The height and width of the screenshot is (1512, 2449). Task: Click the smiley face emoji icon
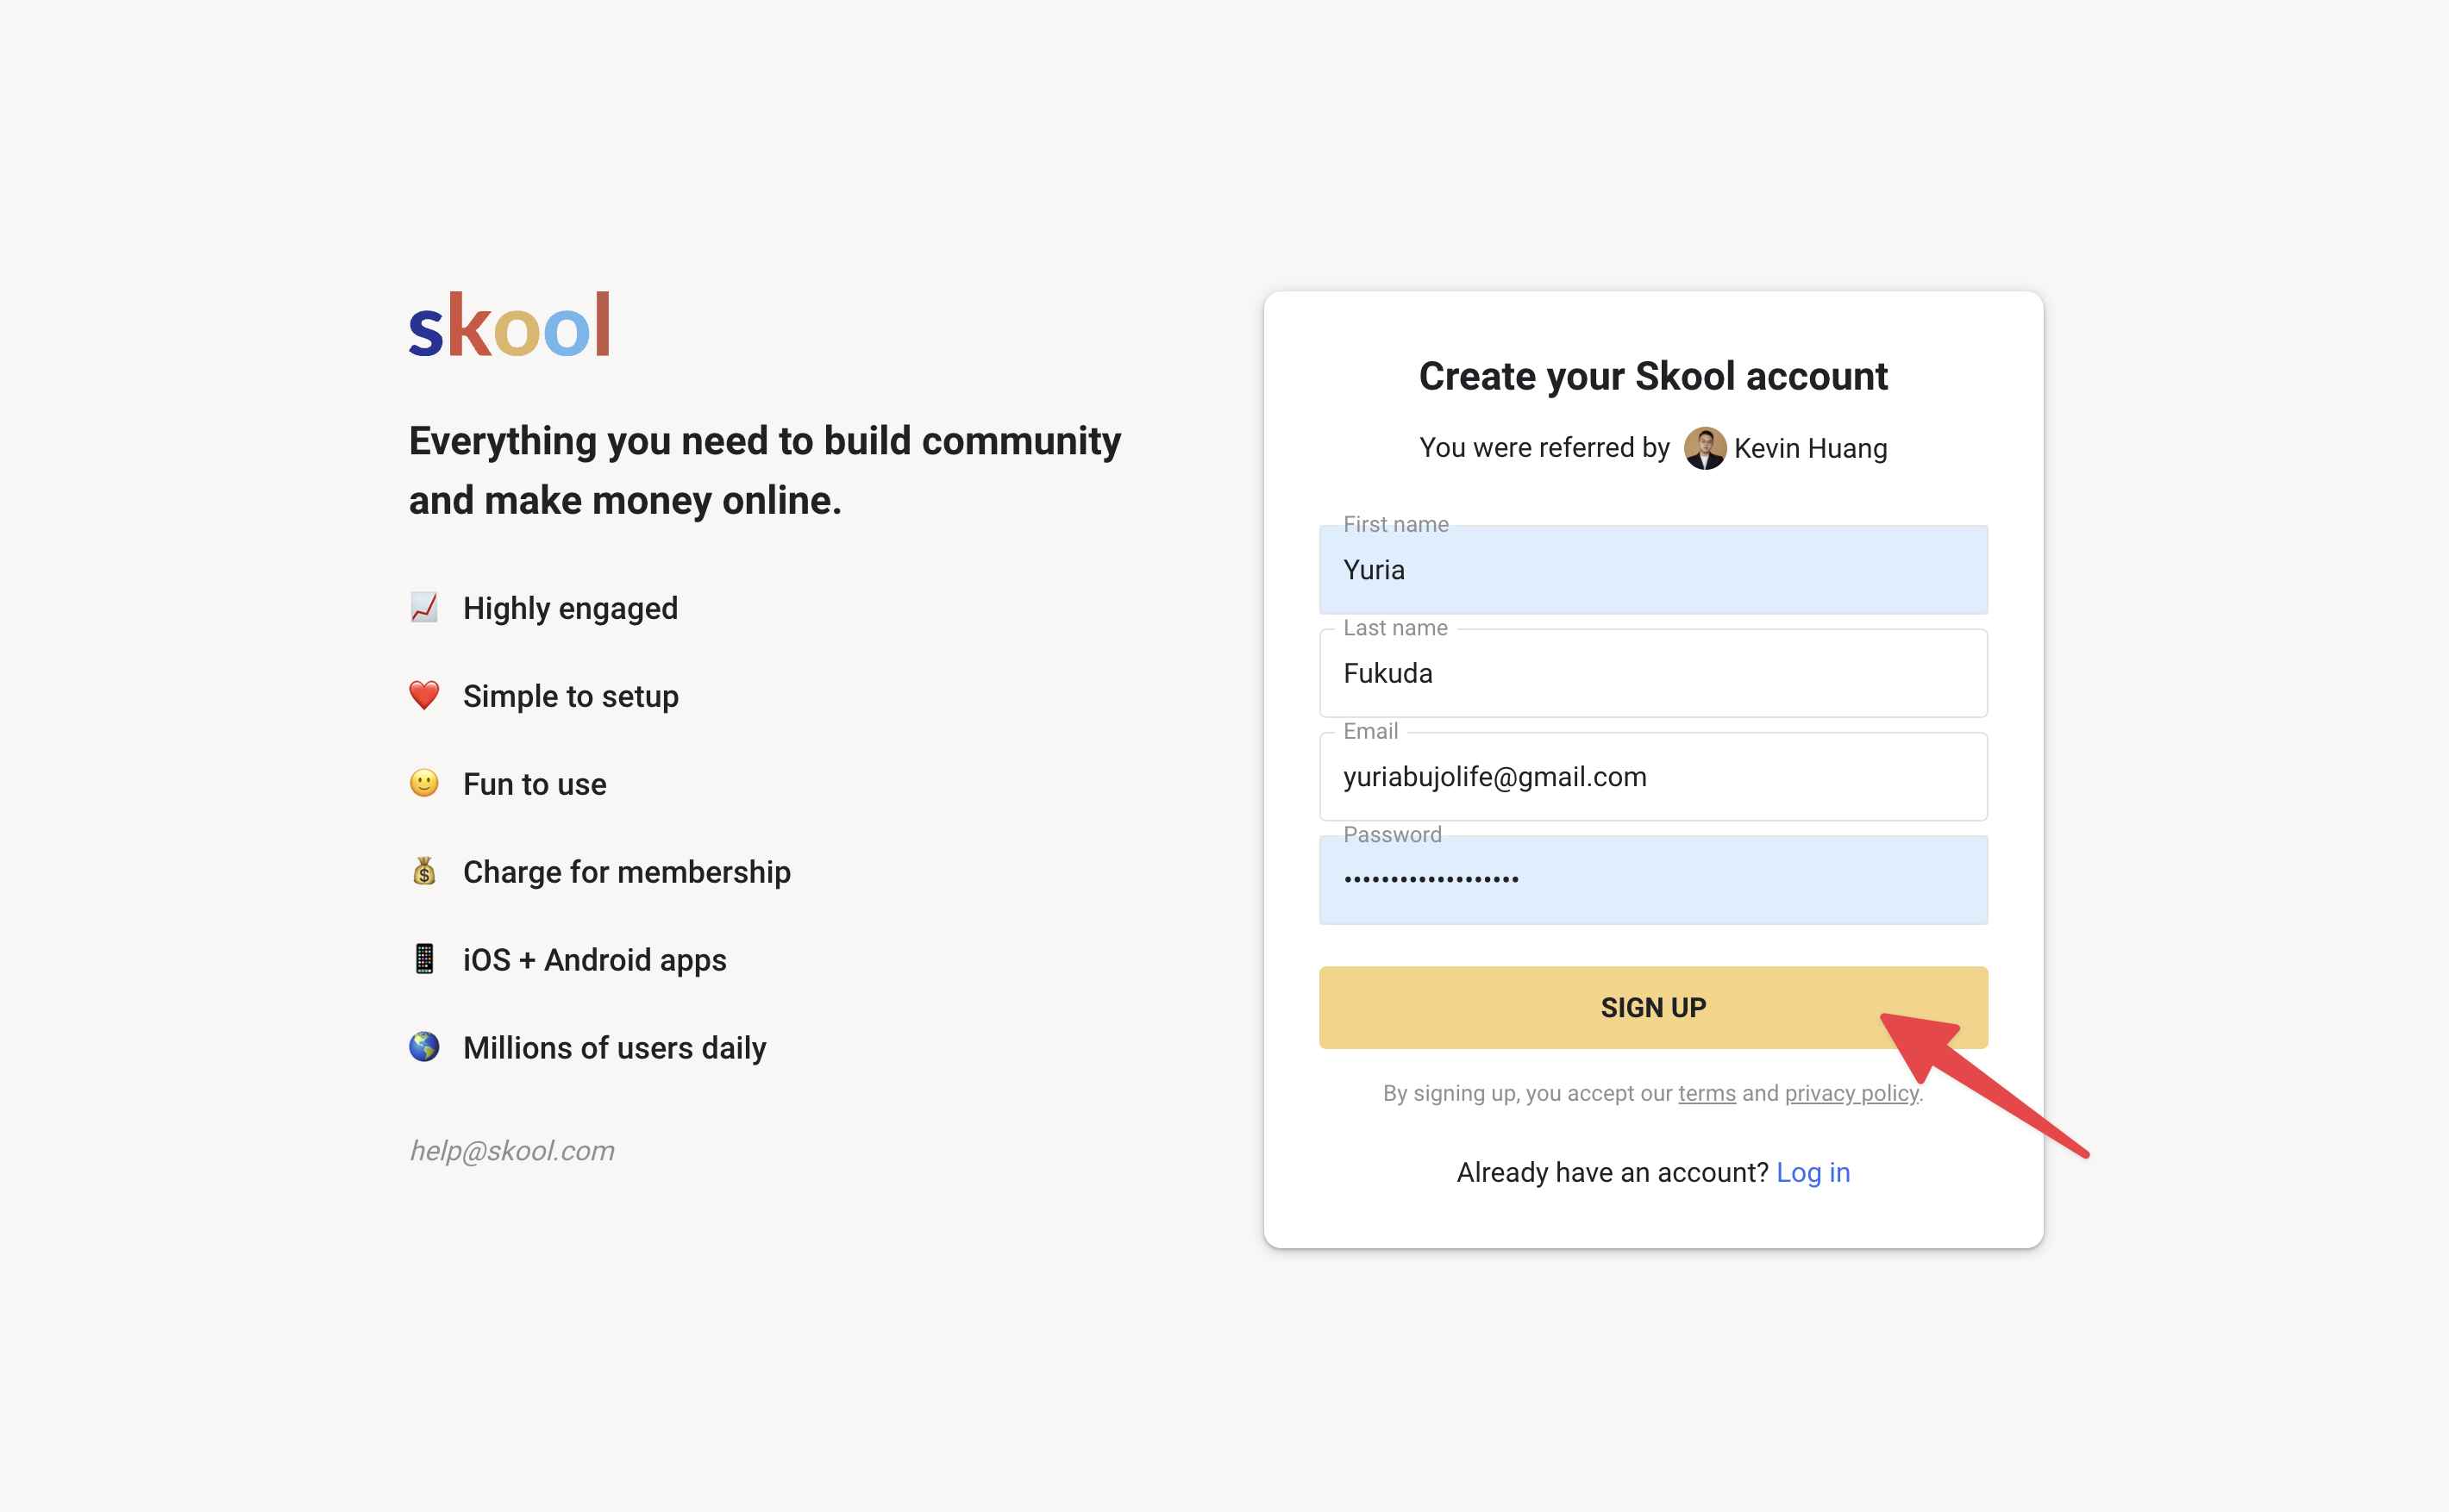tap(424, 783)
